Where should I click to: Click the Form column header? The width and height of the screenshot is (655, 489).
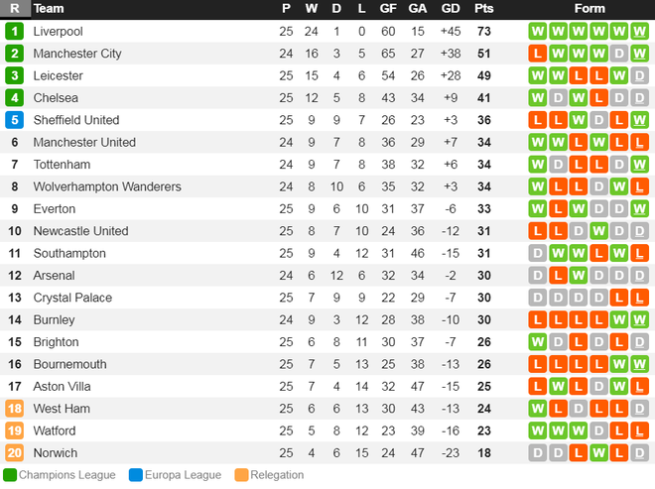coord(589,8)
